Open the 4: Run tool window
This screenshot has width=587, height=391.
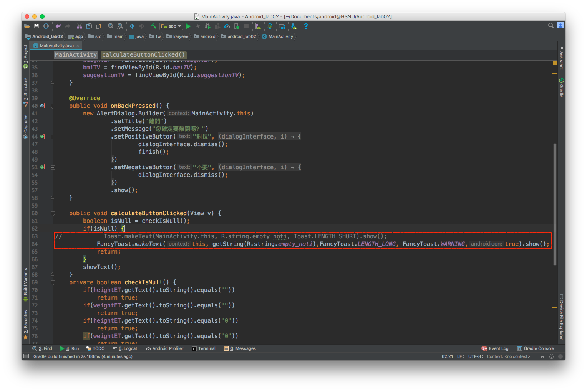tap(70, 348)
